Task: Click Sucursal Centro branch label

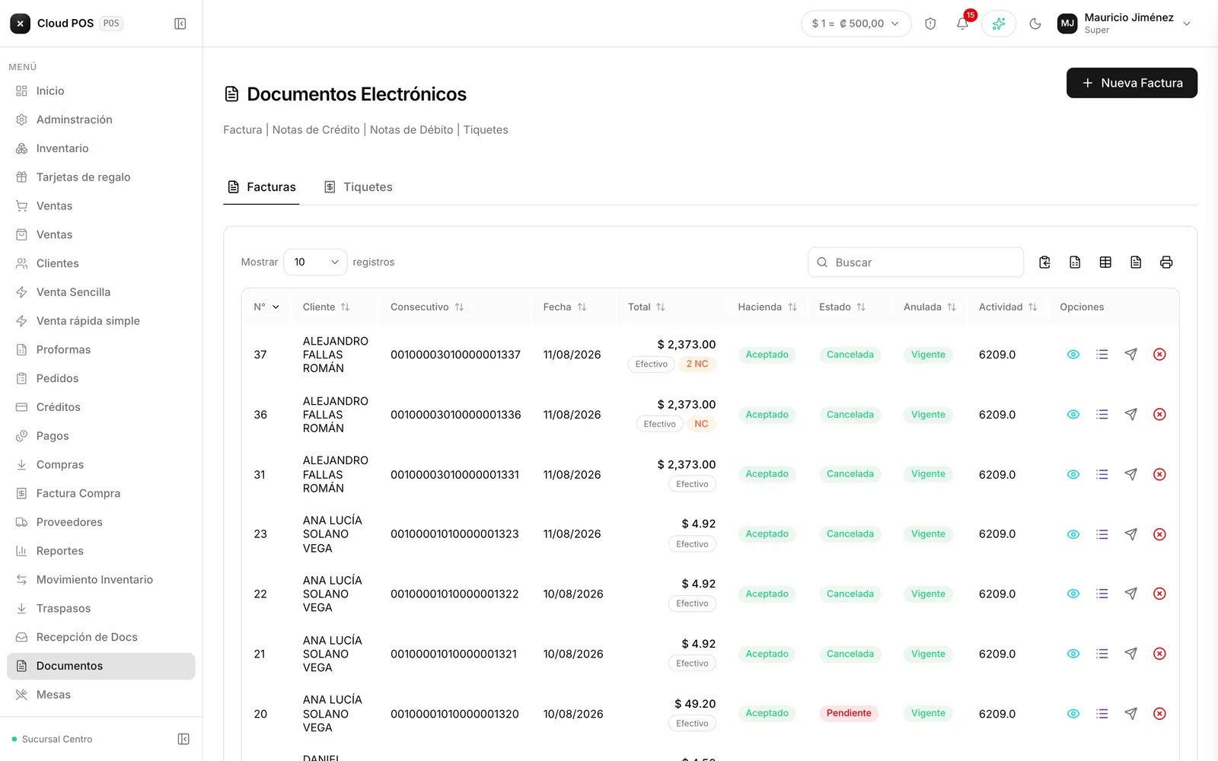Action: point(57,740)
